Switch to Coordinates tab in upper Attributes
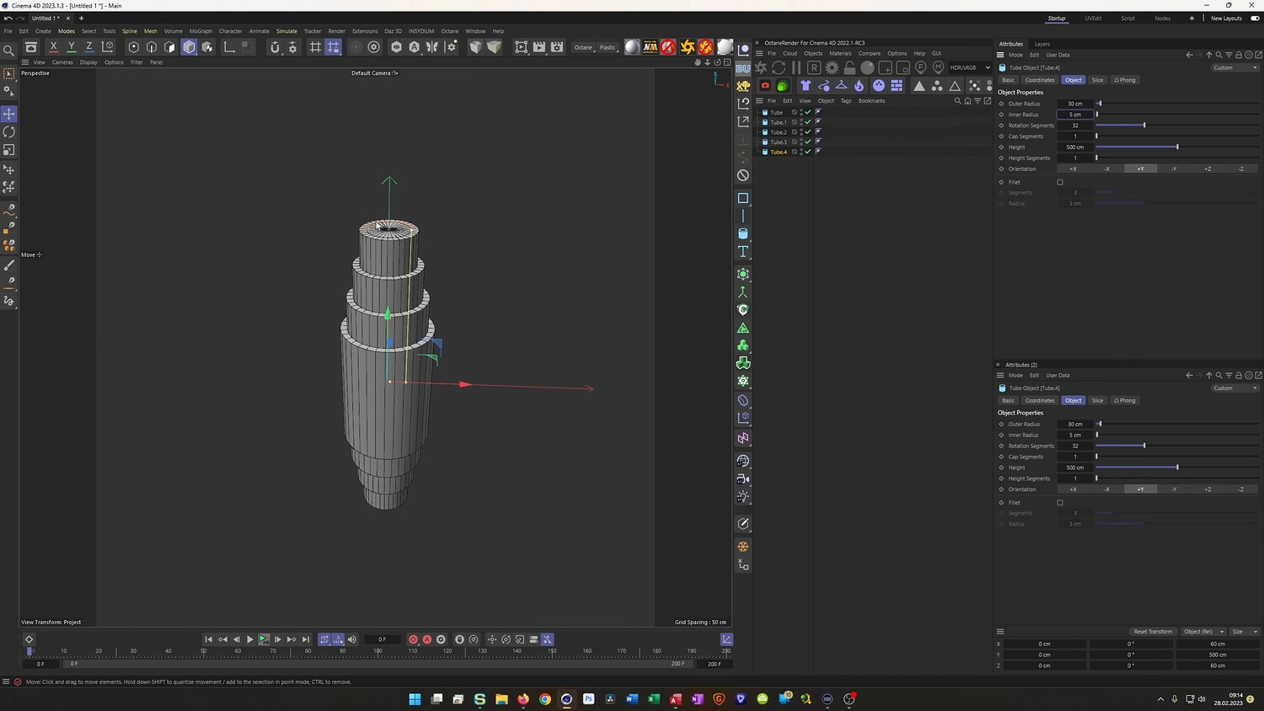The image size is (1264, 711). pyautogui.click(x=1040, y=80)
